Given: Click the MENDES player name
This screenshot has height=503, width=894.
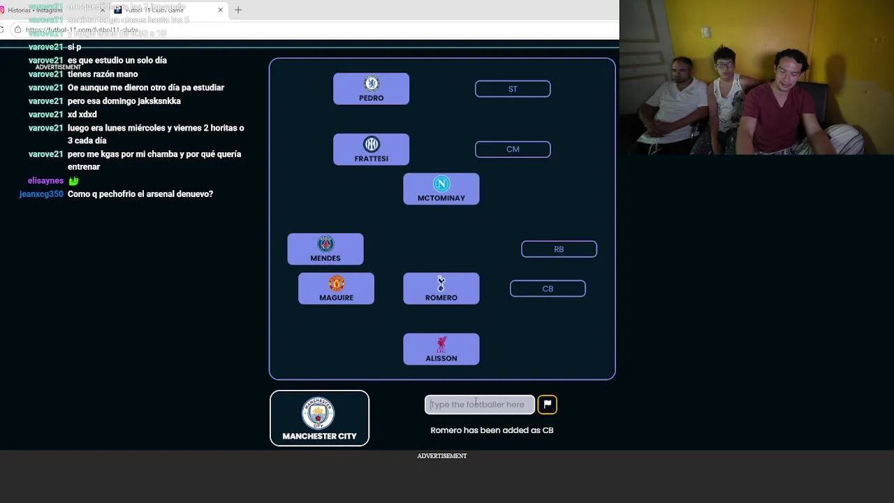Looking at the screenshot, I should point(325,258).
